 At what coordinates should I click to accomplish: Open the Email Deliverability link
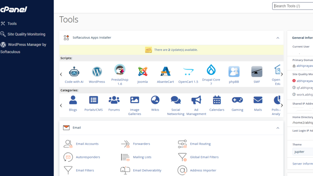click(x=147, y=170)
